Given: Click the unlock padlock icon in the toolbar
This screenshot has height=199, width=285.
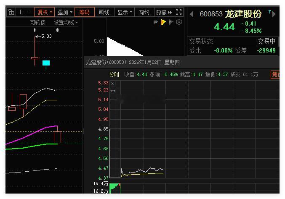Looking at the screenshot, I should coord(11,12).
